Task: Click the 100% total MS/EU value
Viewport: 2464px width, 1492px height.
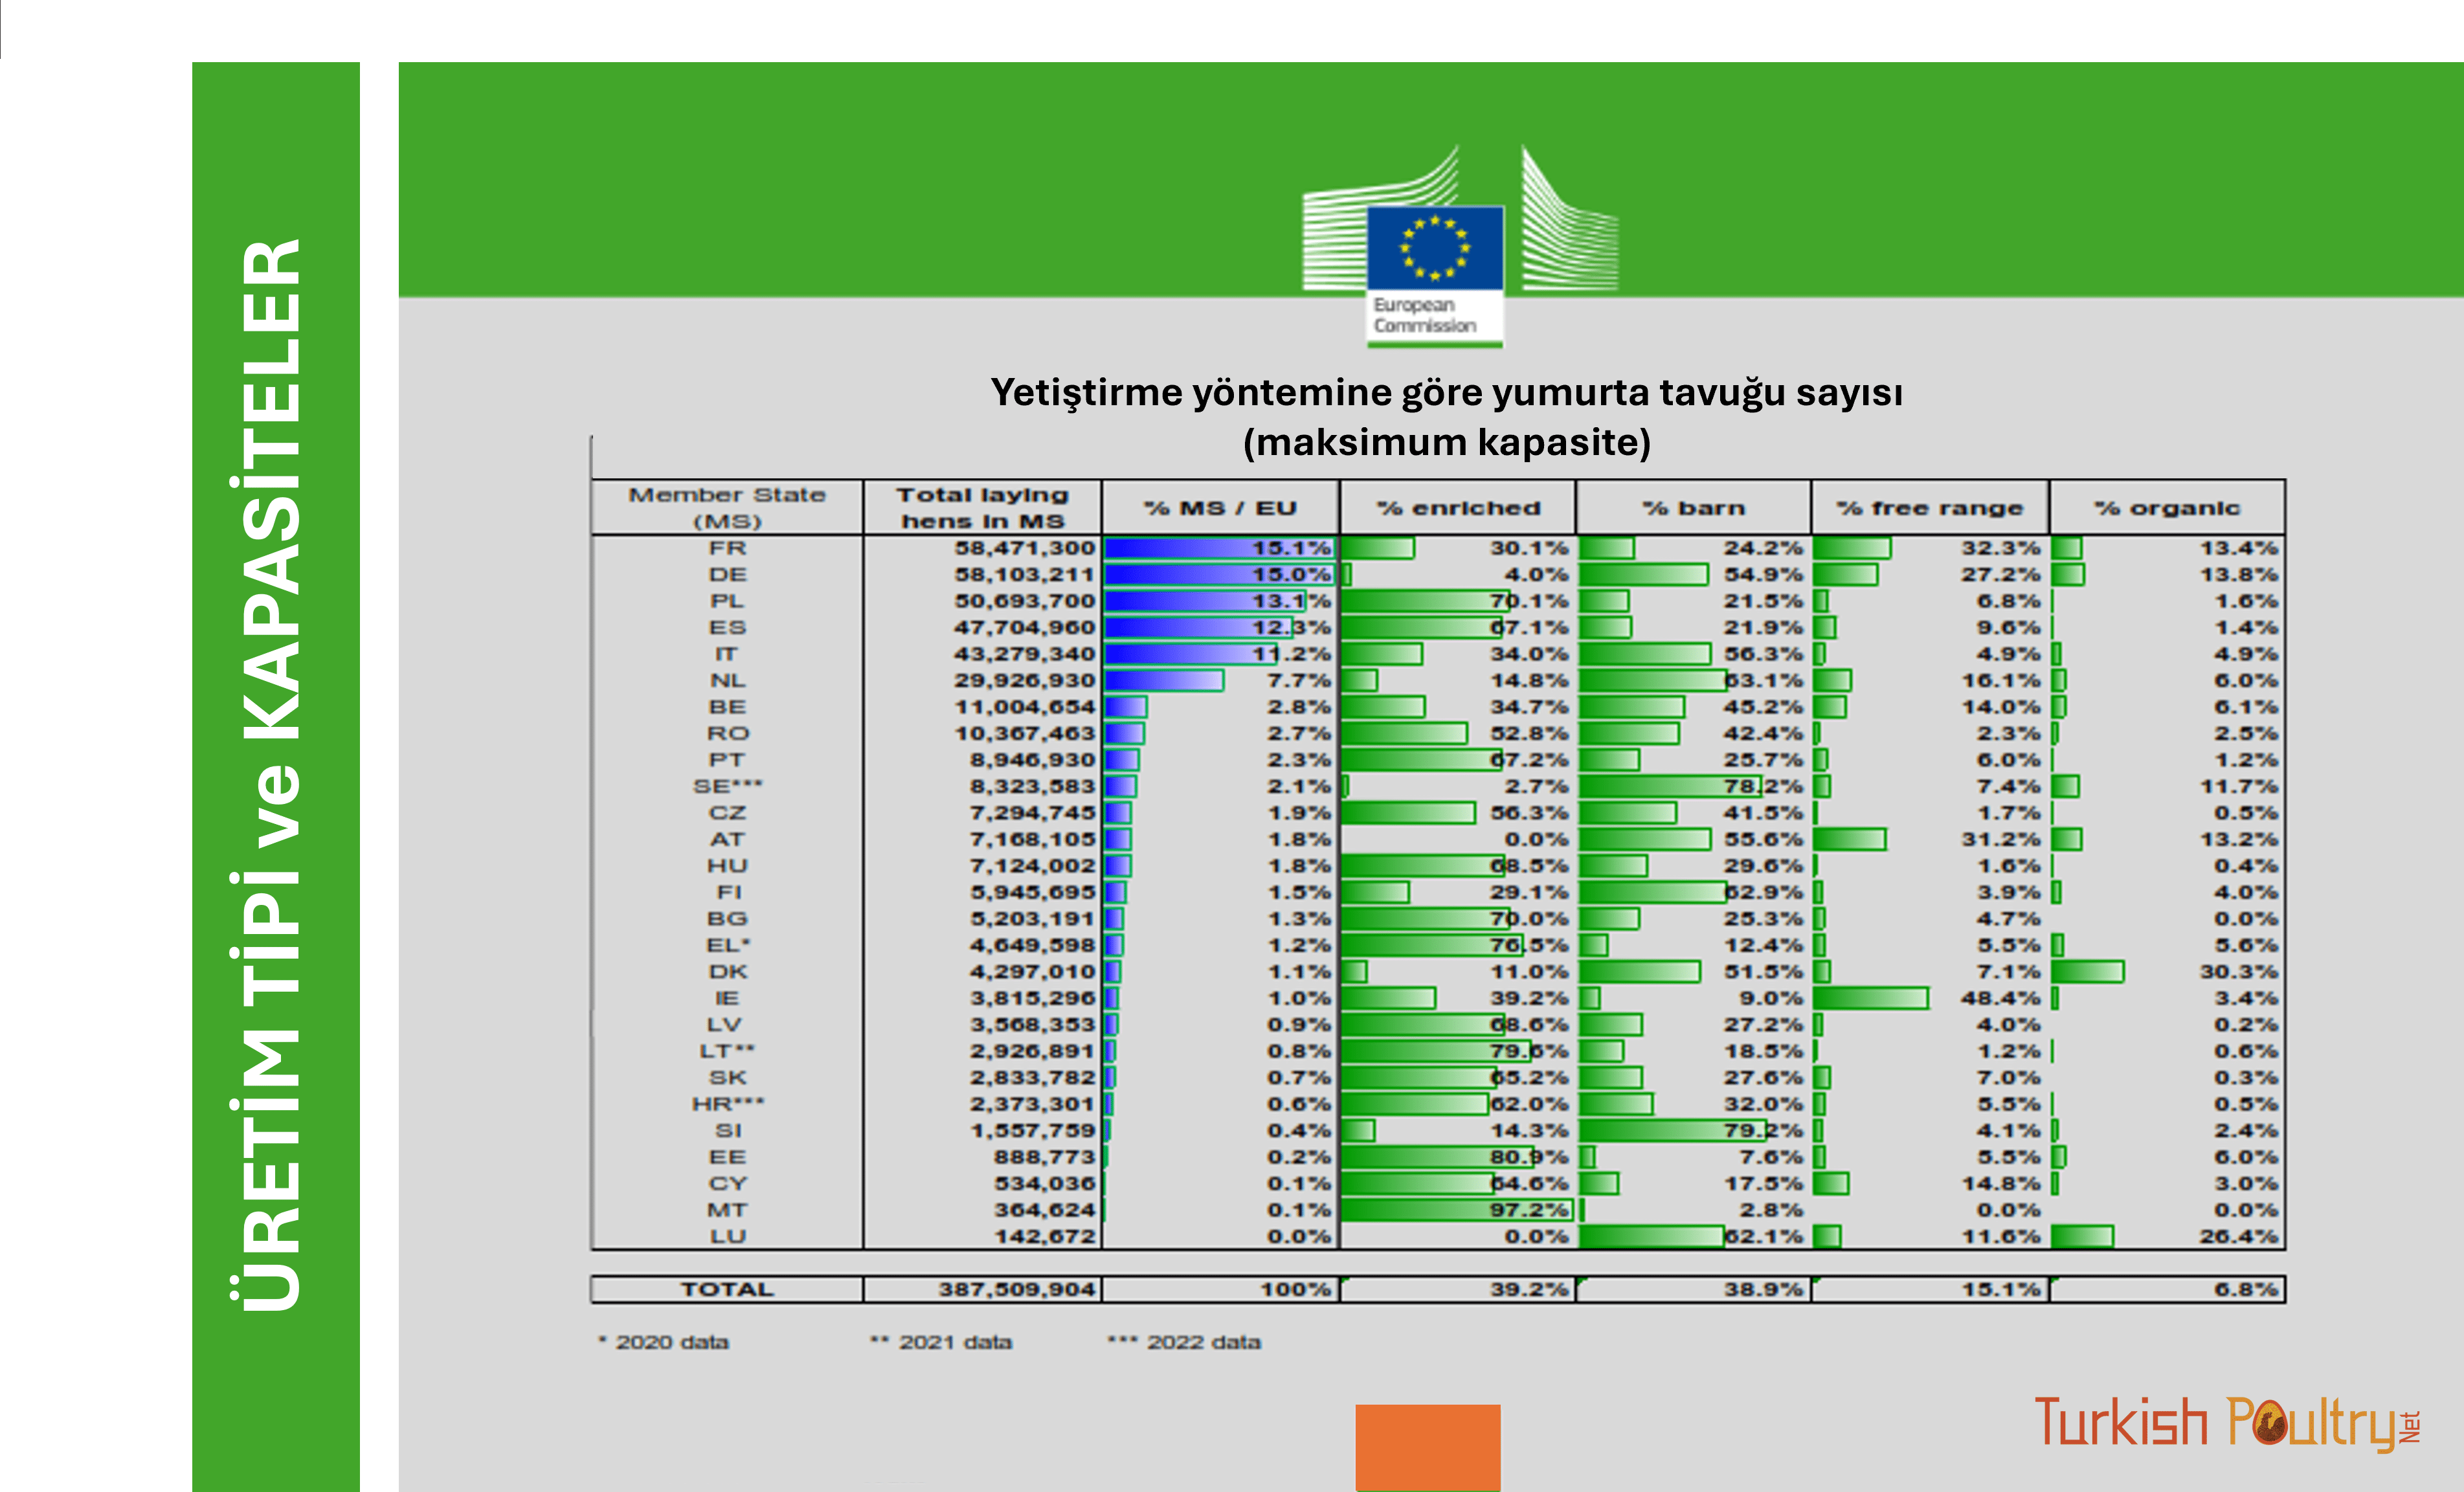Action: click(x=1295, y=1290)
